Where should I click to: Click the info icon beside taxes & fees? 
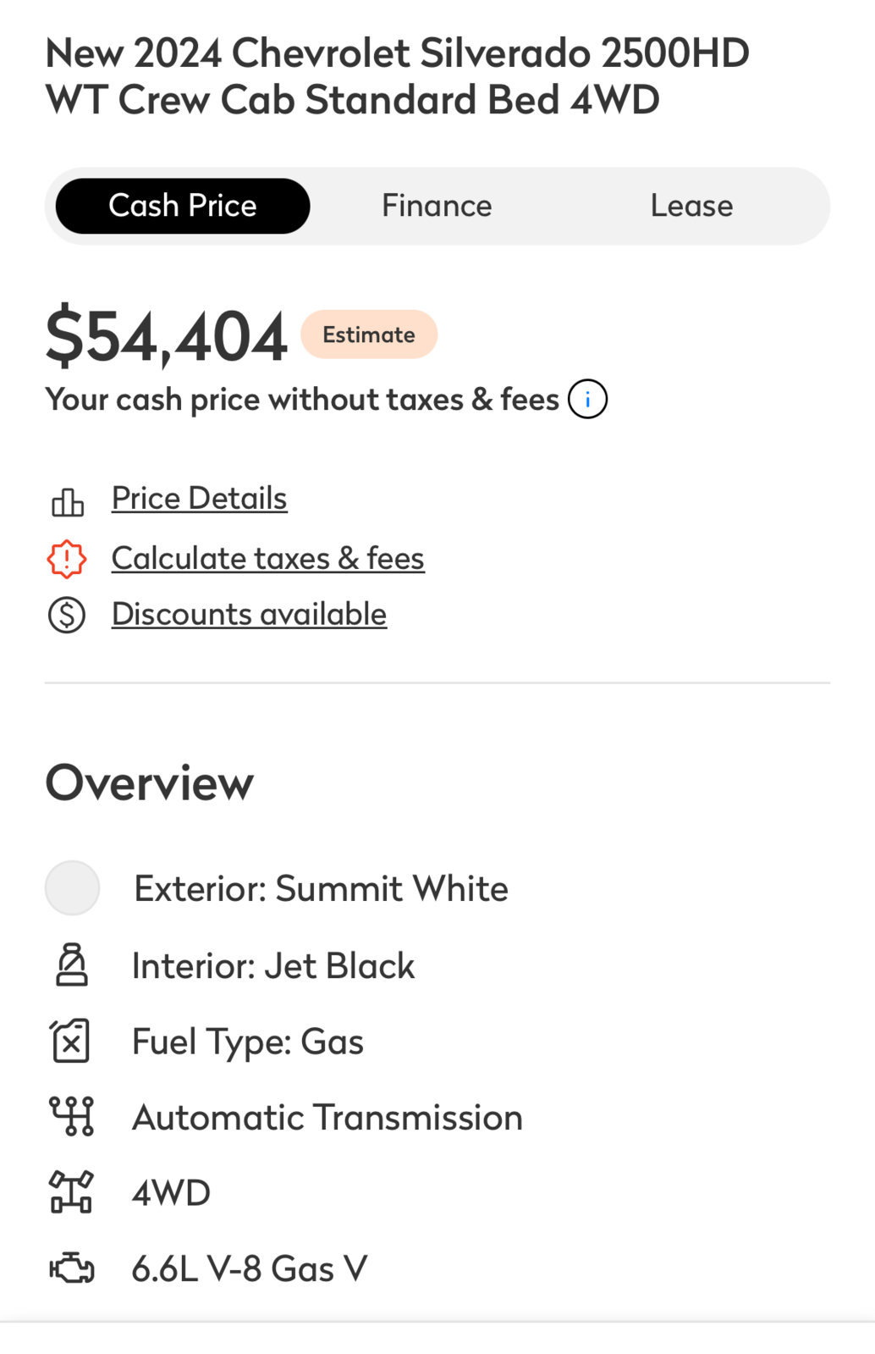pos(587,399)
